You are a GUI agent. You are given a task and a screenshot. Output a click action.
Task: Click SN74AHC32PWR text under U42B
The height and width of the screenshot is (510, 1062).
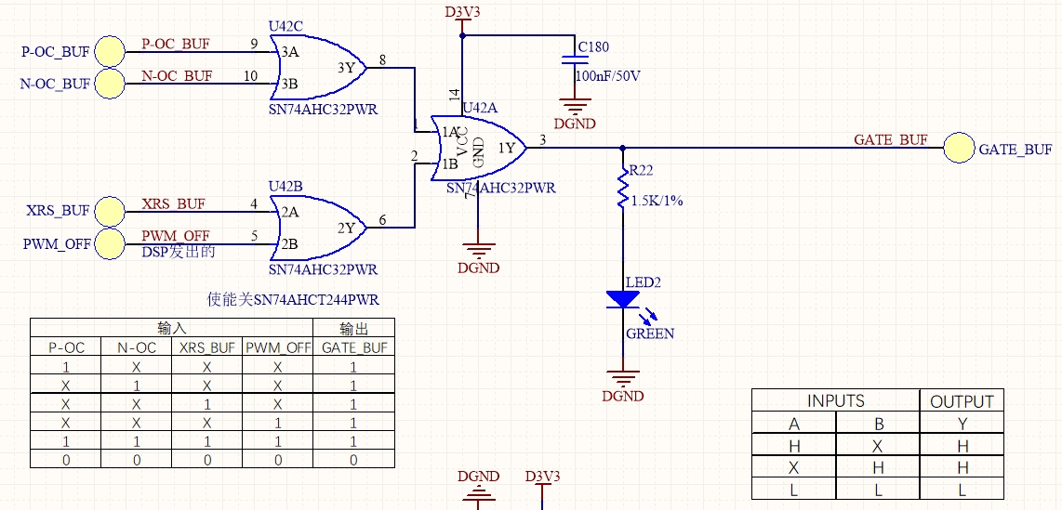click(x=323, y=270)
